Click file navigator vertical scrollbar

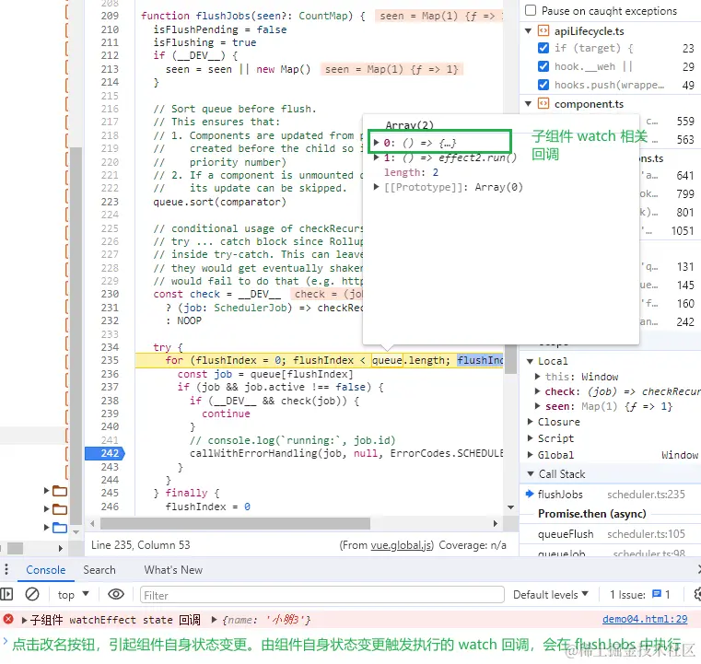[x=76, y=336]
